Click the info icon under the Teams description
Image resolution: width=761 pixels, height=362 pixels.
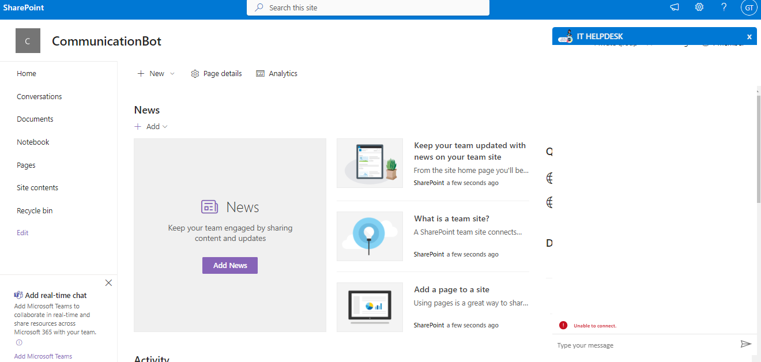[19, 342]
